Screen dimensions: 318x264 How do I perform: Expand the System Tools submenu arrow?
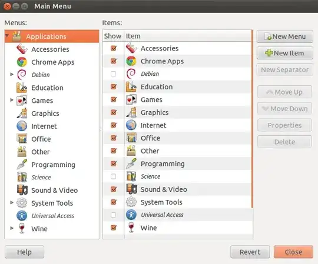click(x=12, y=202)
